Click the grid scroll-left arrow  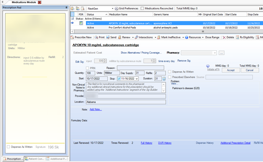72,31
